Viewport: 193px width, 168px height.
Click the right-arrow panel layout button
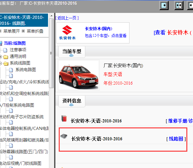tap(164, 5)
